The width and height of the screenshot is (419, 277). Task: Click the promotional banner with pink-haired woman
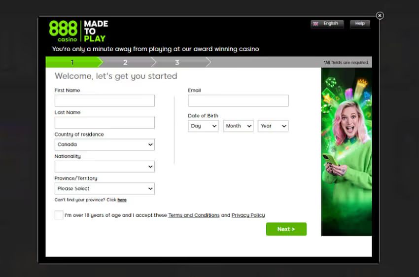pos(347,152)
